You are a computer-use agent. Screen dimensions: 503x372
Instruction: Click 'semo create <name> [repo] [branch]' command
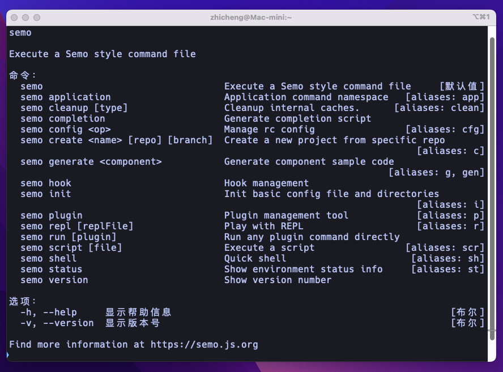point(117,140)
